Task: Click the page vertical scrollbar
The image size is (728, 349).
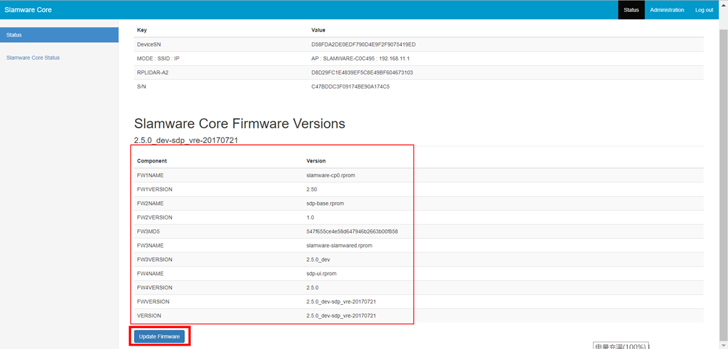Action: point(723,184)
